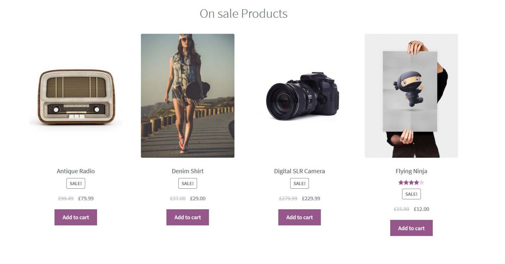Add Antique Radio to cart
Screen dimensions: 505x264
pos(76,218)
